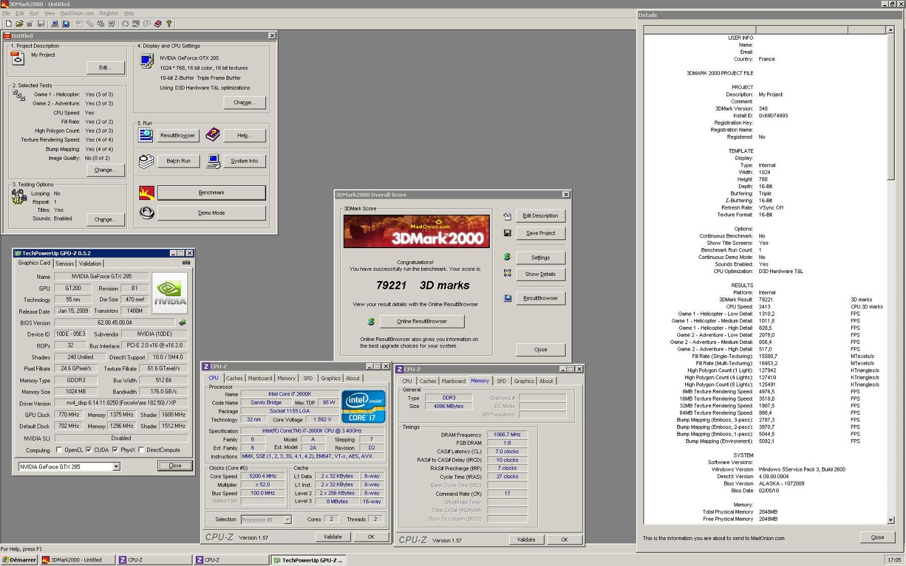Click Validate in the CPU-Z Memory window
Screen dimensions: 906x566
[x=526, y=540]
